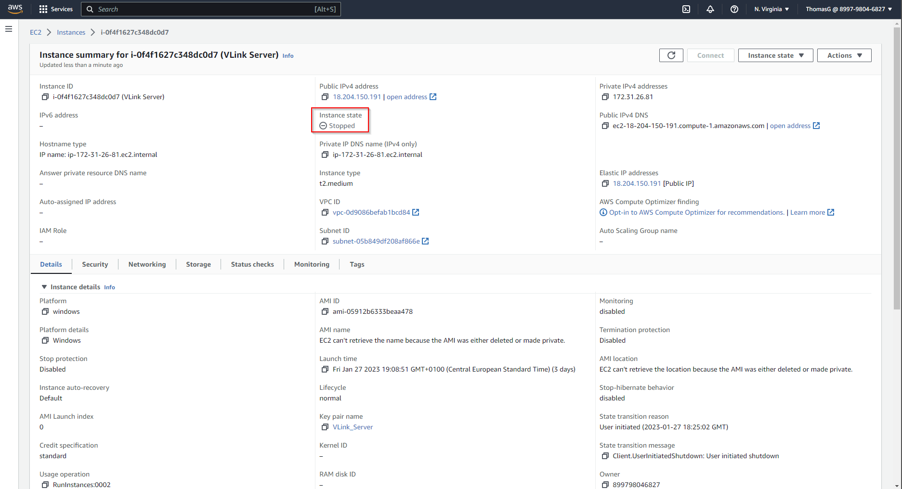Launch the CloudShell terminal icon

[x=686, y=9]
